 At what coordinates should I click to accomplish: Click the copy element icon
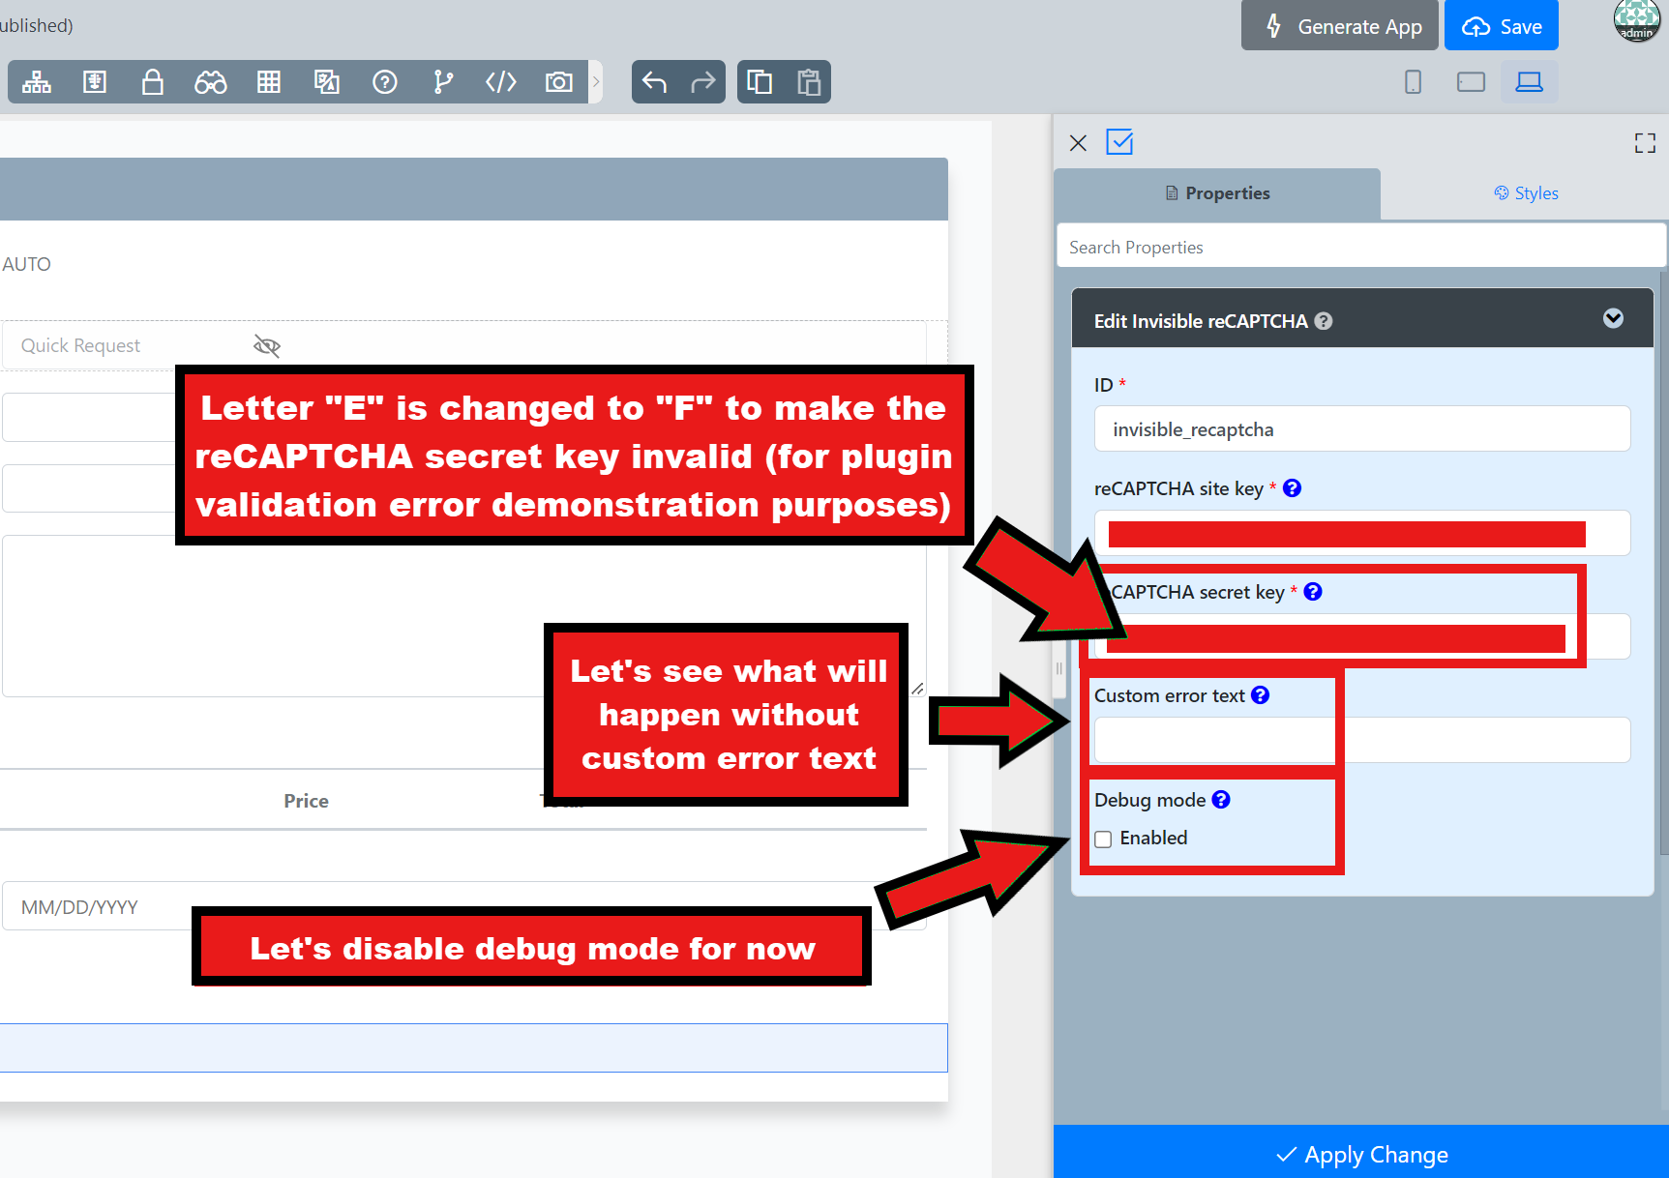(x=760, y=82)
